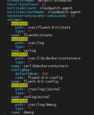Click the name varlog value
The image size is (94, 115).
click(30, 51)
